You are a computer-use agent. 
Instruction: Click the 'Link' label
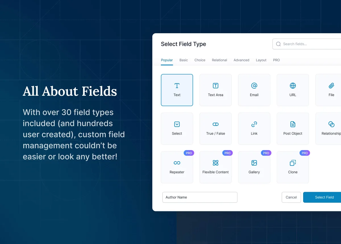(254, 134)
